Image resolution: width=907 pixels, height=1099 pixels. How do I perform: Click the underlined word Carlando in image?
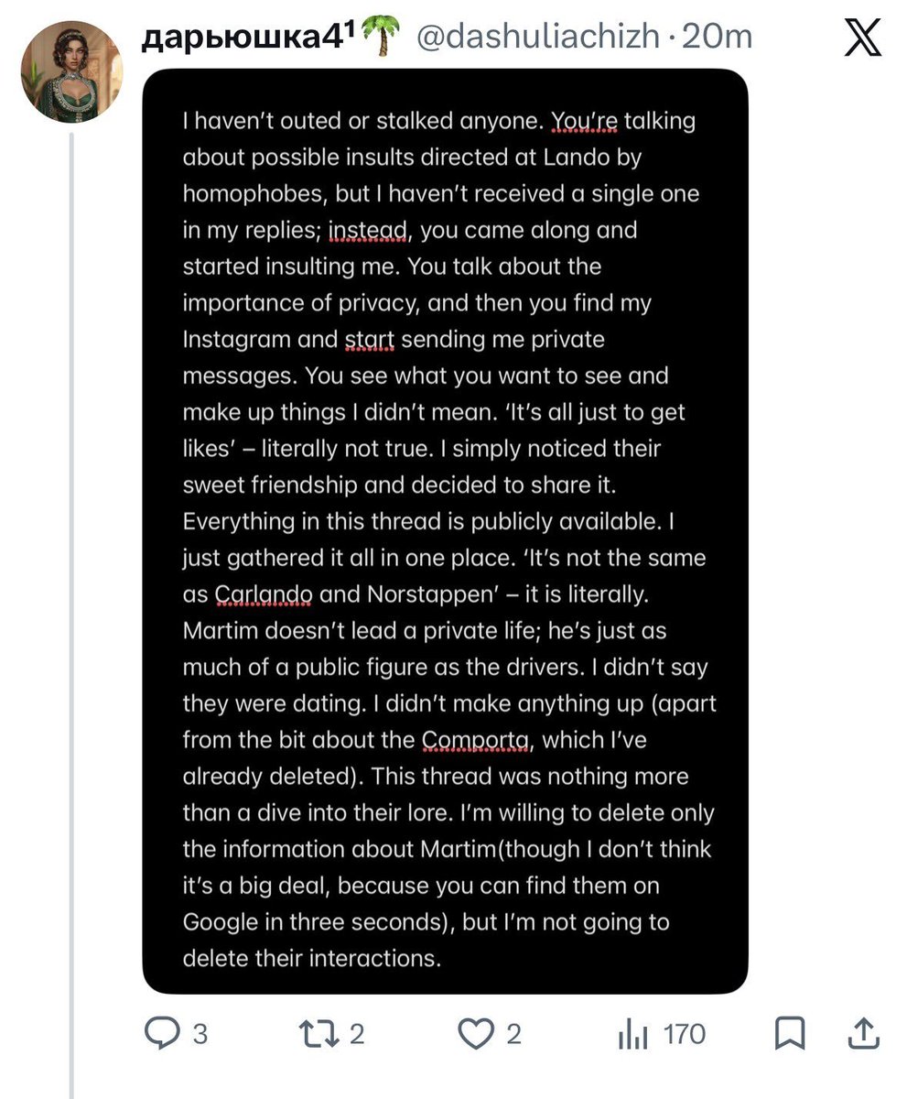[x=264, y=594]
